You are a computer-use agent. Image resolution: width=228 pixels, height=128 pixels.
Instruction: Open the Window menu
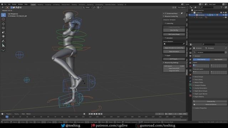tap(20, 4)
